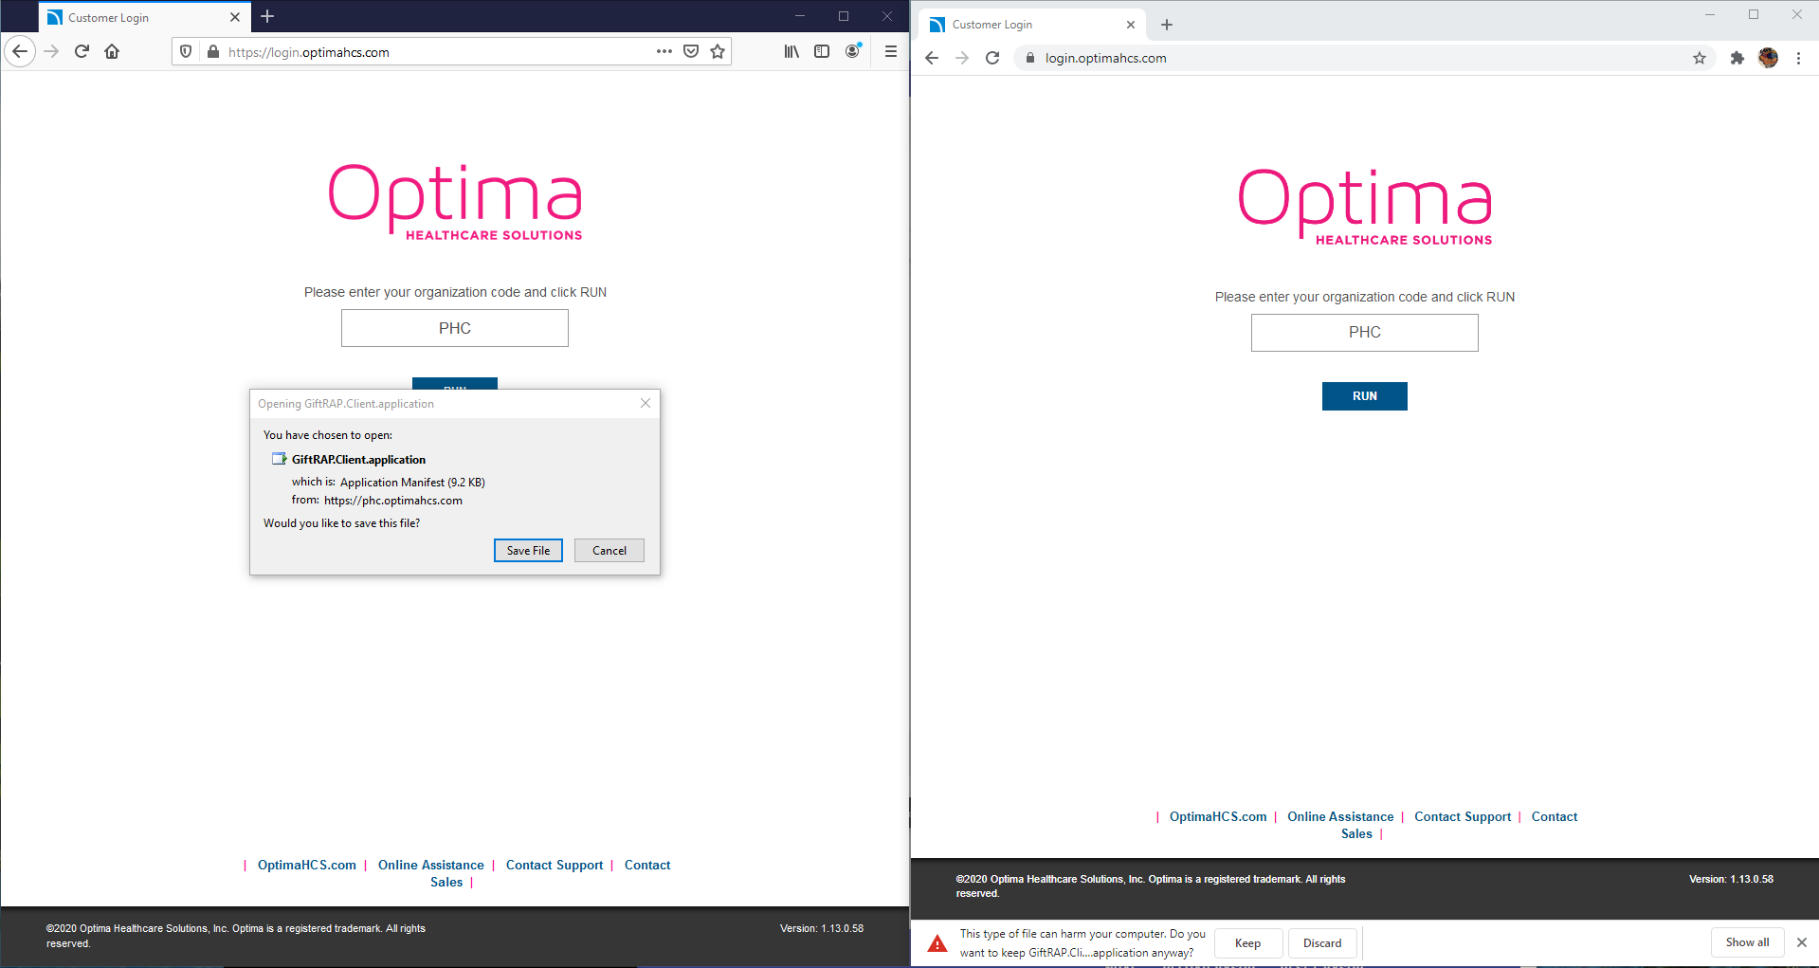Save the page to Pocket in Firefox

691,51
